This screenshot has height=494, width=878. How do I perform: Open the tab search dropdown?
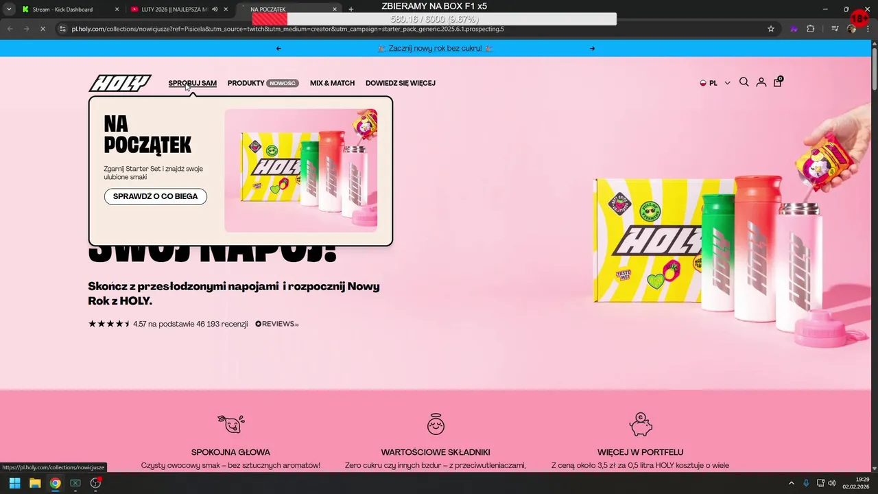9,10
